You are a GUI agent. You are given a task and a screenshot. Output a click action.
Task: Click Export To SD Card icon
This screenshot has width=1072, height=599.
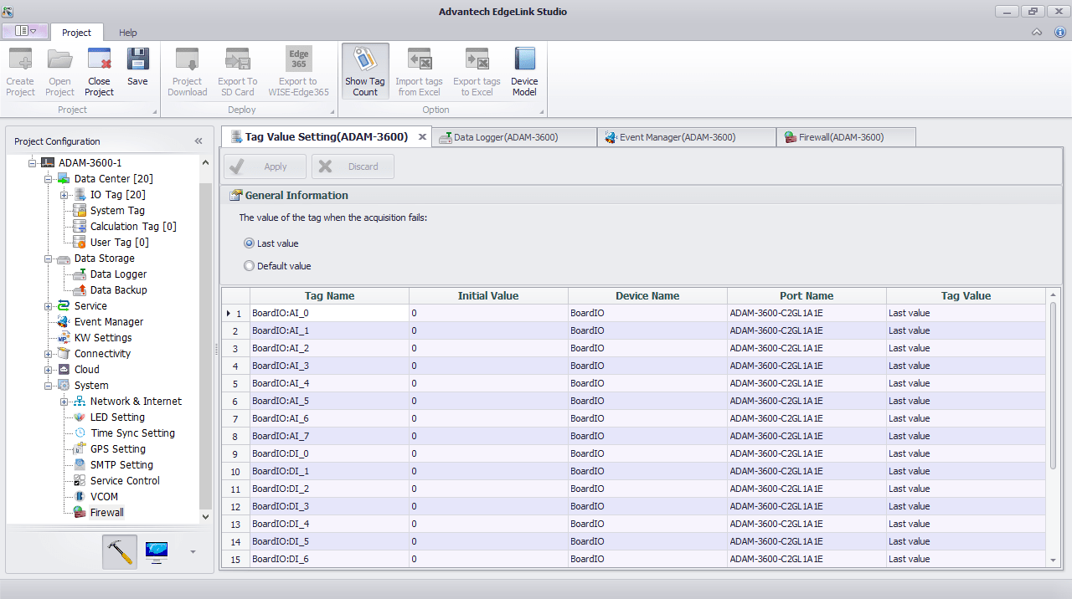click(238, 60)
